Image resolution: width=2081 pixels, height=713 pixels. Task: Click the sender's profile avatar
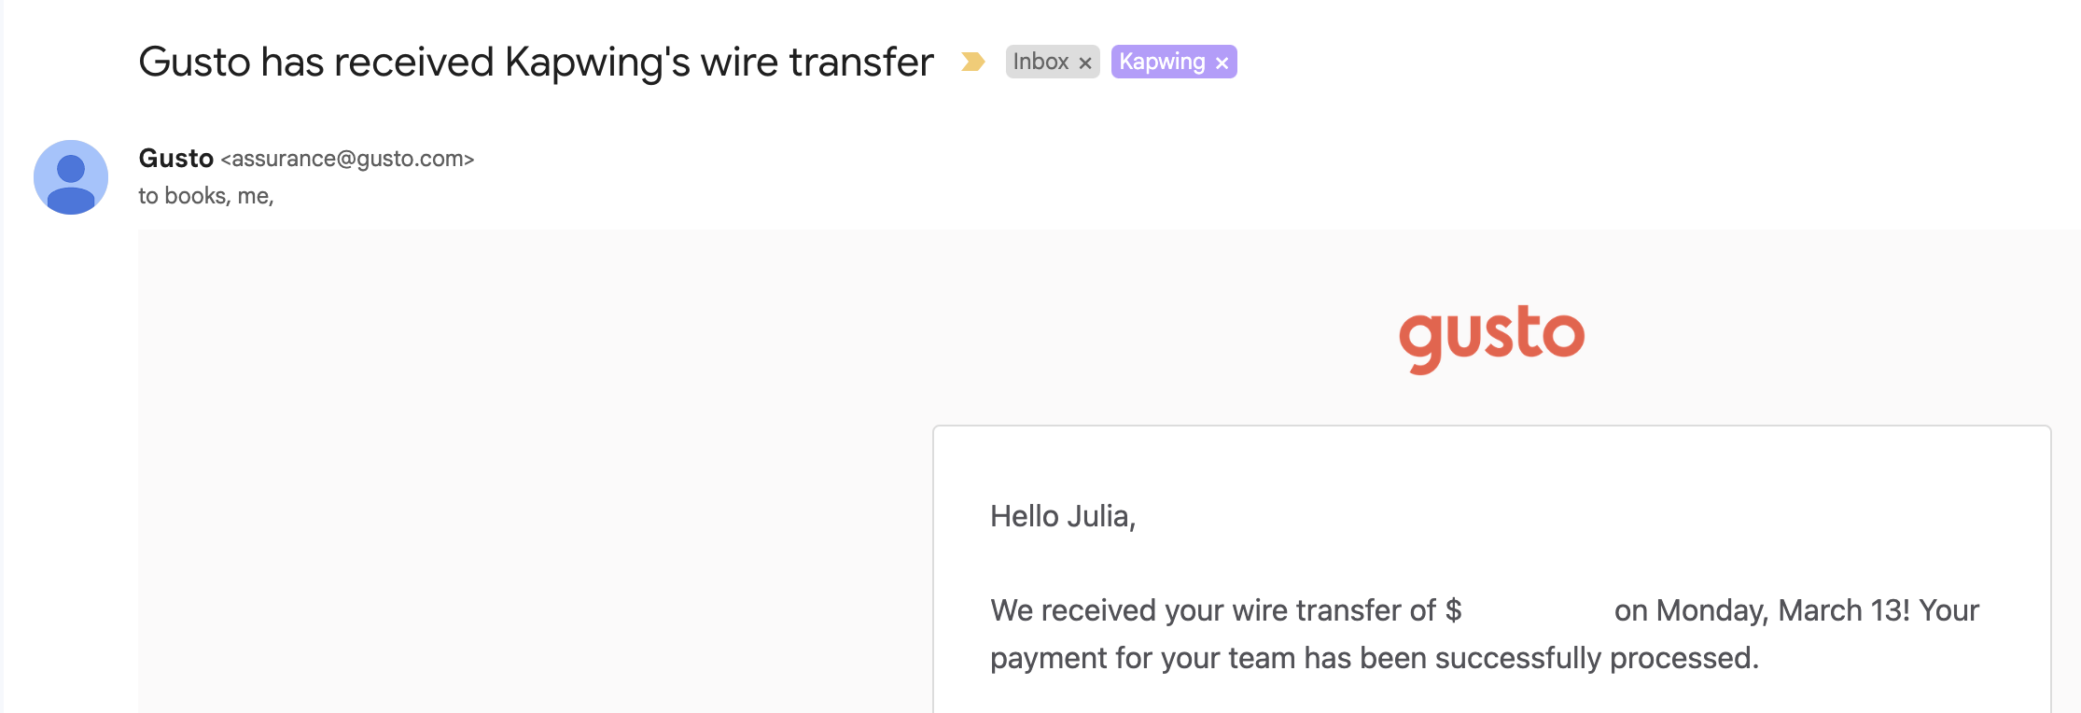pyautogui.click(x=71, y=177)
